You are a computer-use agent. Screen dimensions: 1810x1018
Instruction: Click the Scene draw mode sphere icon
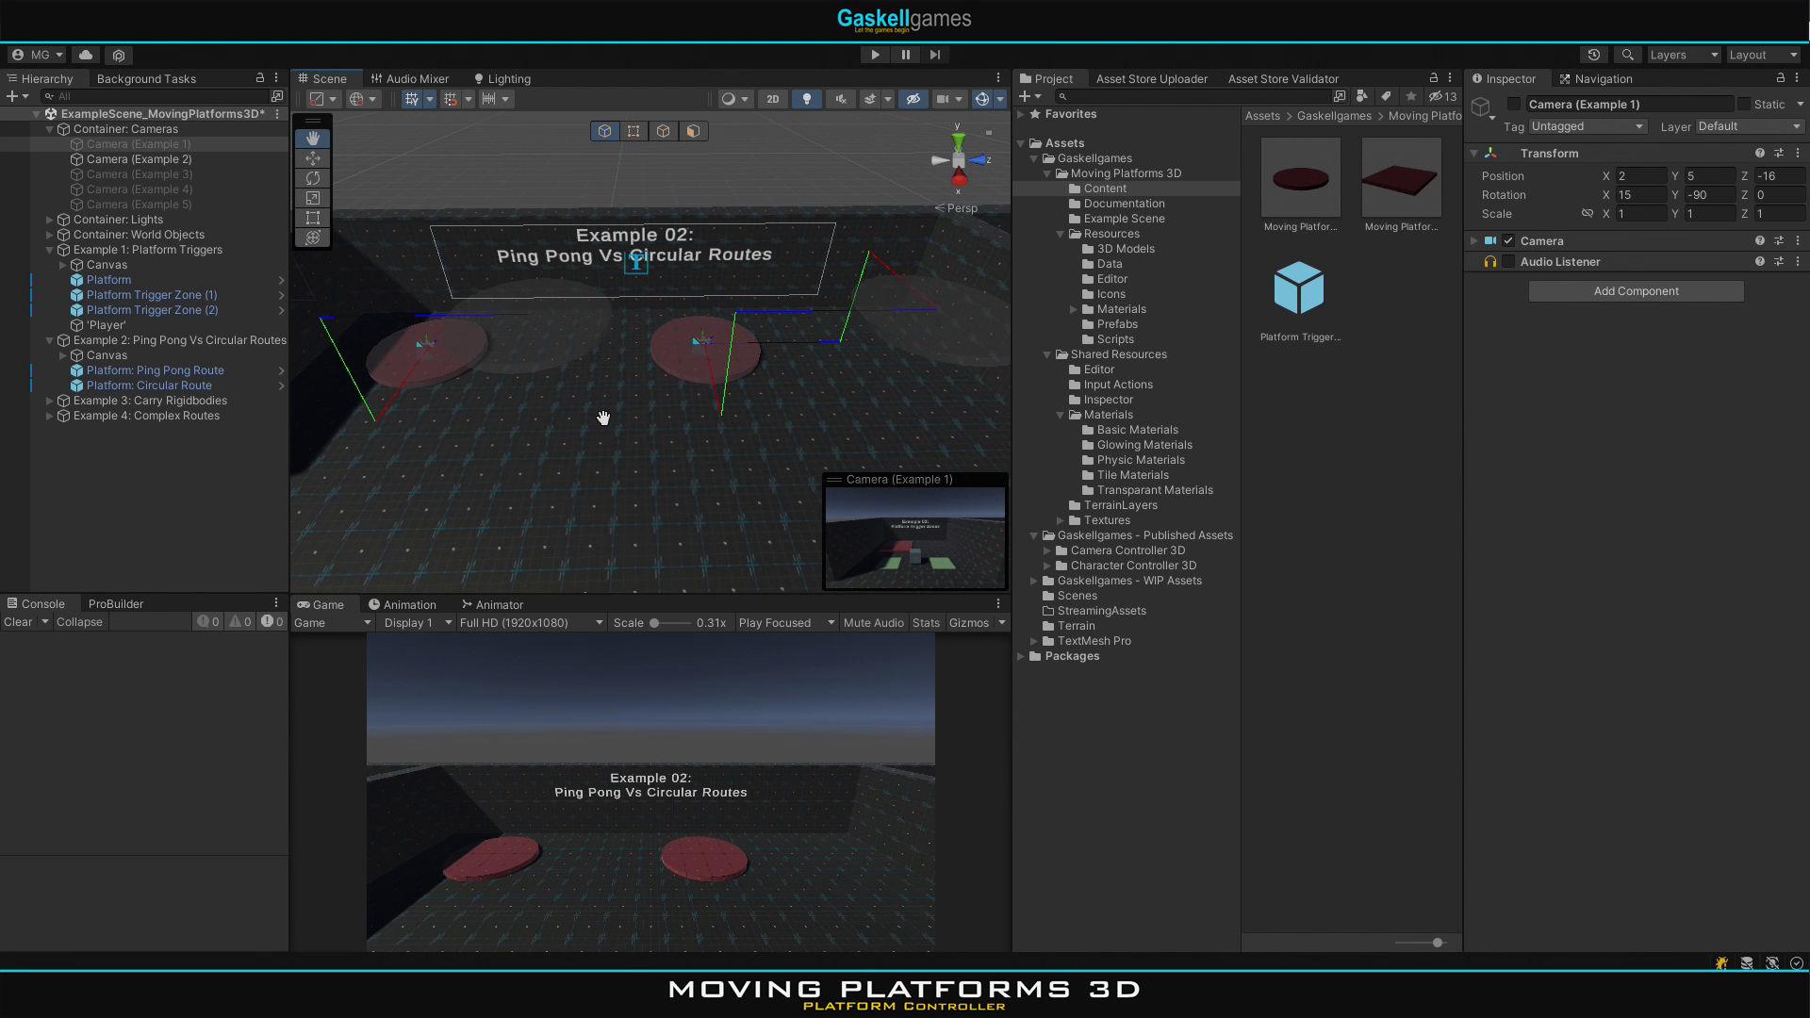coord(728,99)
